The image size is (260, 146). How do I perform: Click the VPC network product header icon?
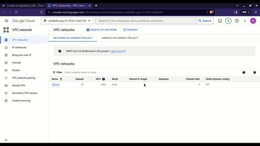click(6, 30)
